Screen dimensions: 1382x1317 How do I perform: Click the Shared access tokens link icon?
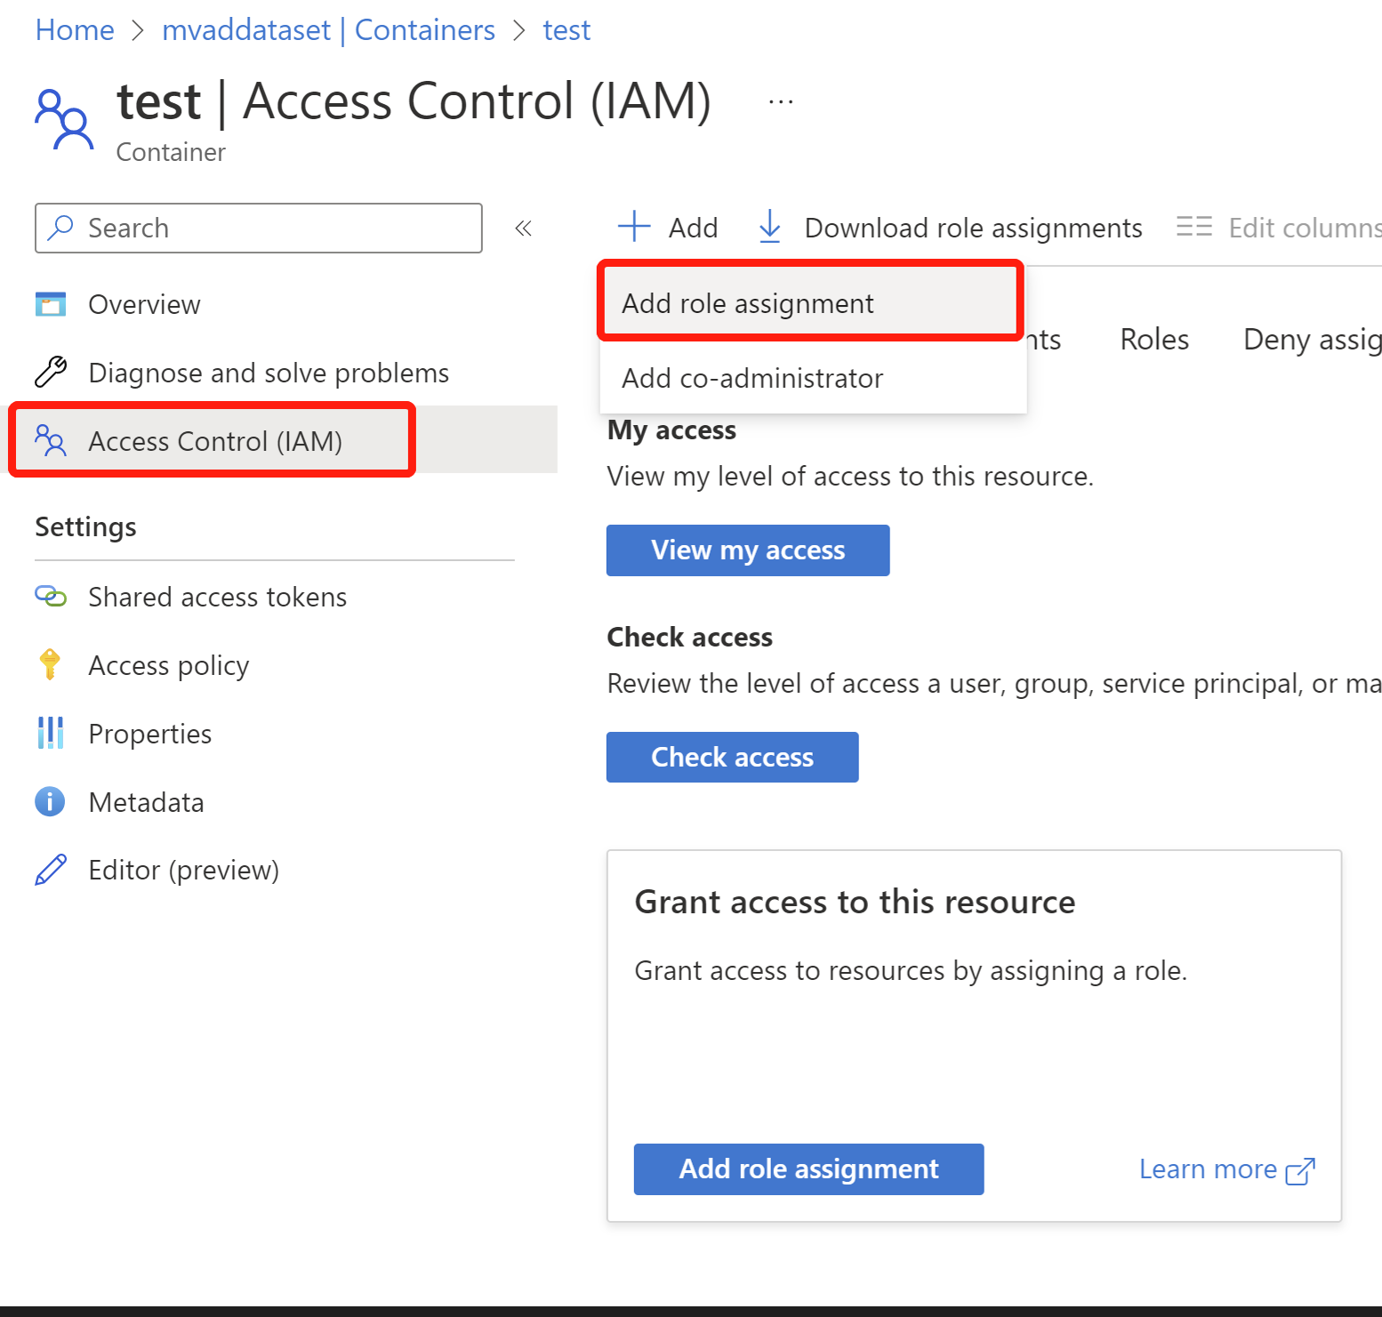click(x=51, y=596)
